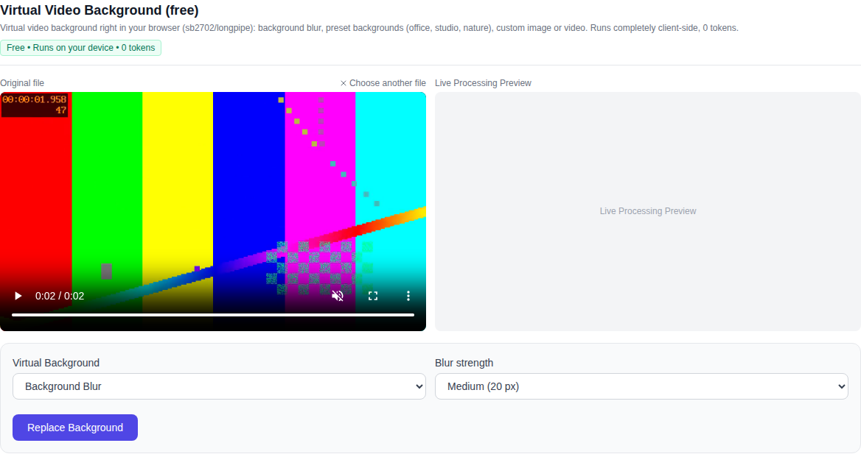
Task: Open the Virtual Background dropdown
Action: click(x=219, y=386)
